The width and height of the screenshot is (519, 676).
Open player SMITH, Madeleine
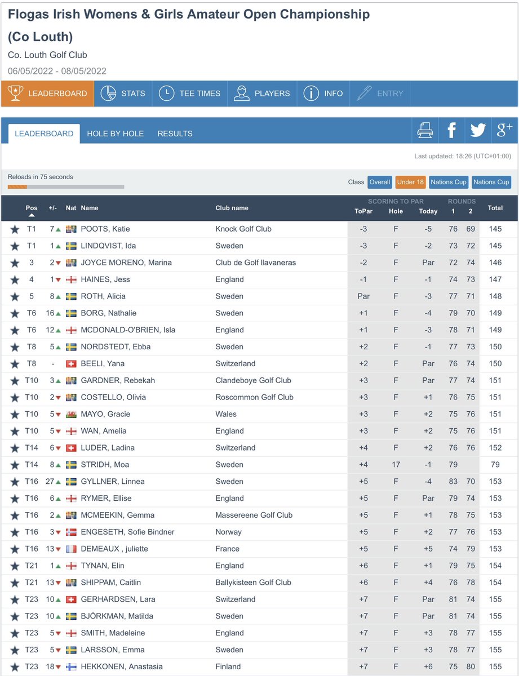pos(113,634)
